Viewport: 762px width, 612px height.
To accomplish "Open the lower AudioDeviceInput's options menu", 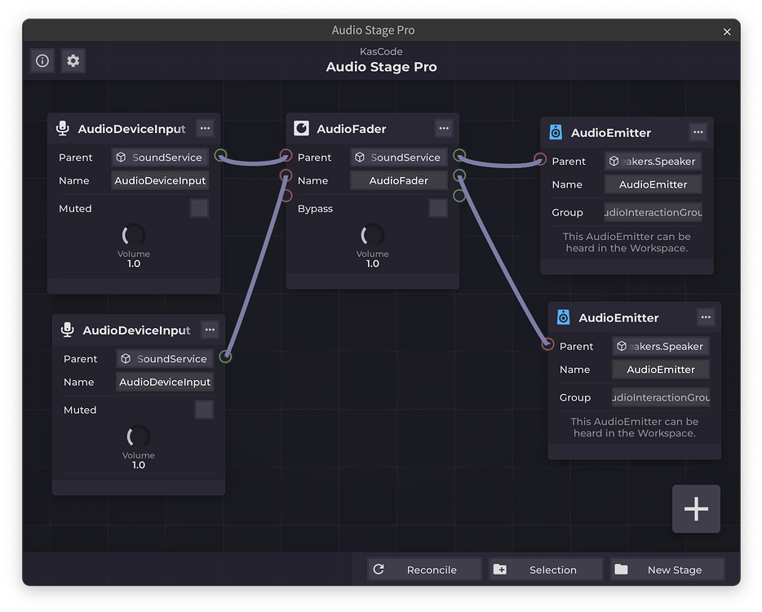I will pos(209,330).
